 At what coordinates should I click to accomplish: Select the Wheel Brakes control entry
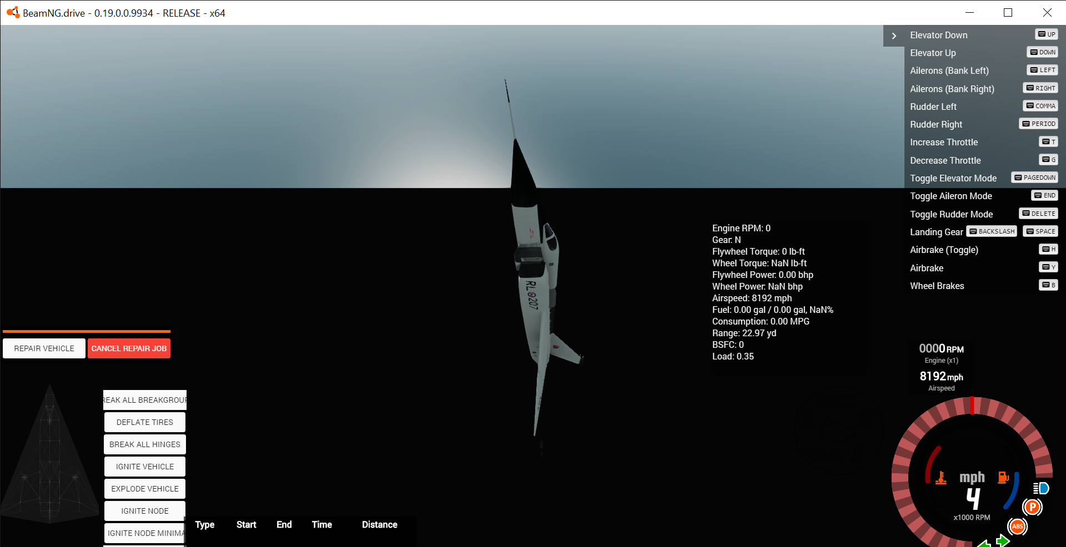[937, 286]
